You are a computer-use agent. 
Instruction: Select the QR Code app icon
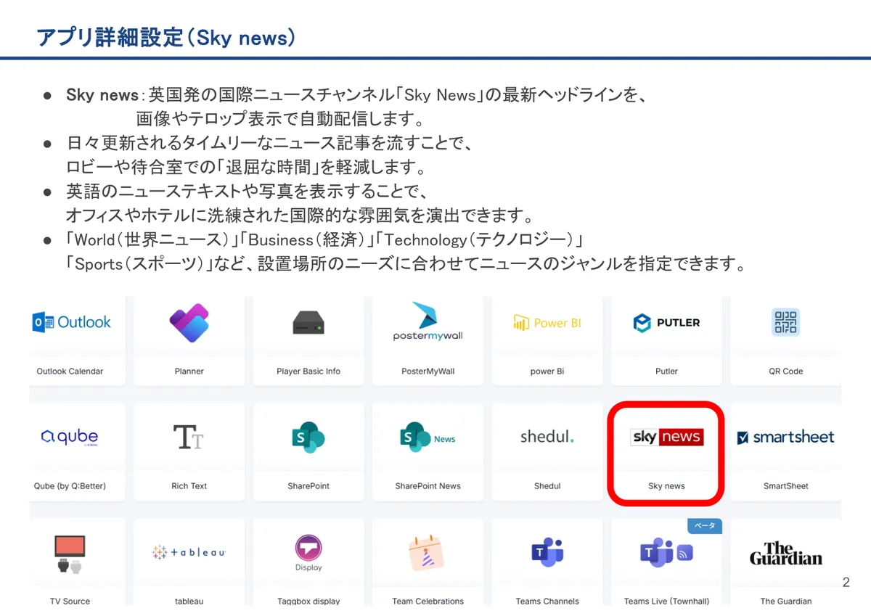[x=785, y=323]
